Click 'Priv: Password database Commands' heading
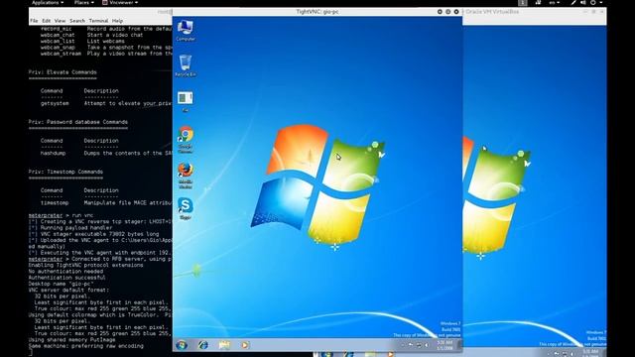 (78, 122)
